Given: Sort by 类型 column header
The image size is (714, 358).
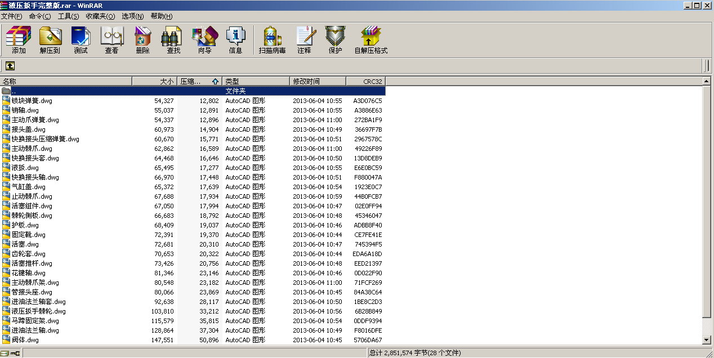Looking at the screenshot, I should [256, 81].
